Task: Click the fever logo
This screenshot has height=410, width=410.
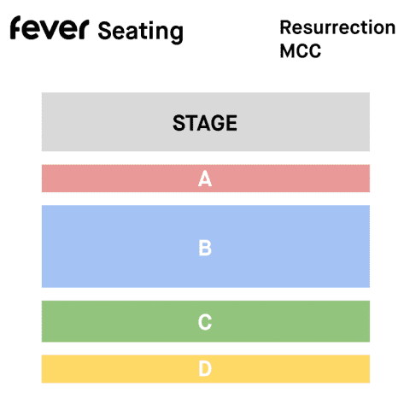Action: [50, 27]
